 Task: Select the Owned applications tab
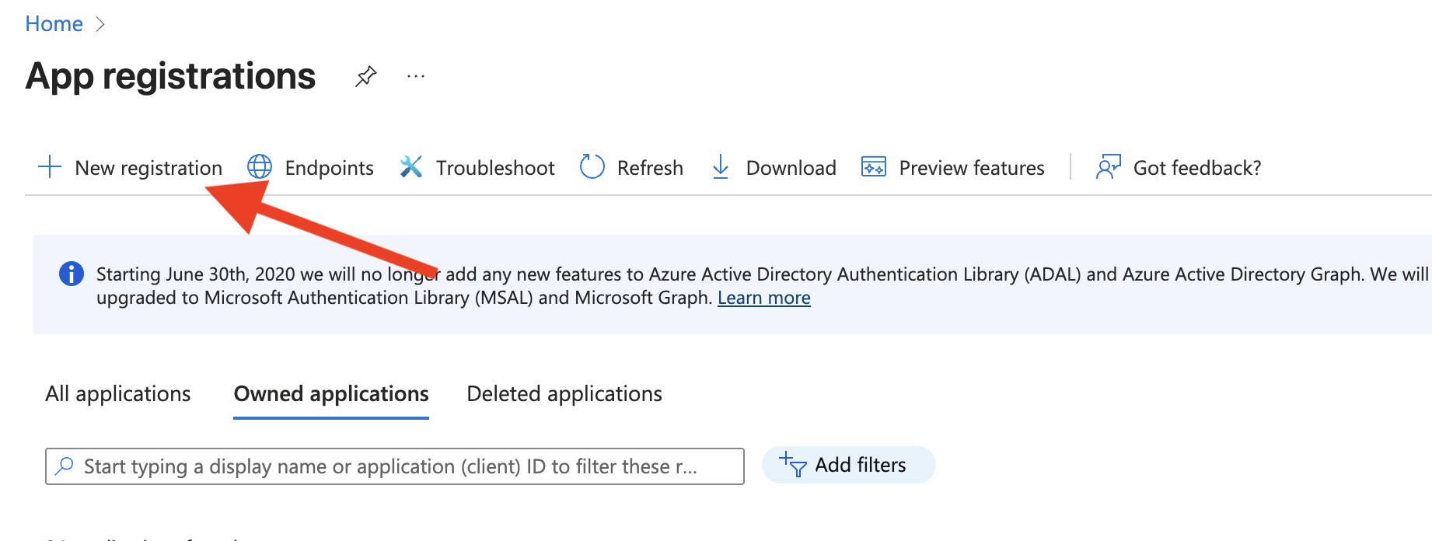coord(331,394)
